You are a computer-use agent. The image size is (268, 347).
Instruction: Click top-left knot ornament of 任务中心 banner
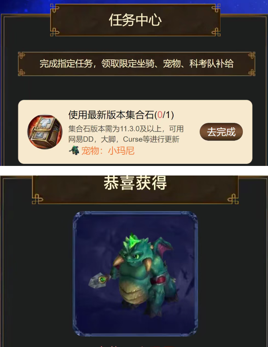click(55, 8)
